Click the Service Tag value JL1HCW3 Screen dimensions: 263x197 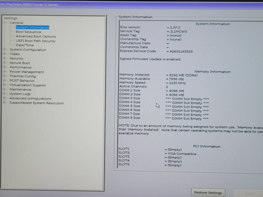(178, 32)
